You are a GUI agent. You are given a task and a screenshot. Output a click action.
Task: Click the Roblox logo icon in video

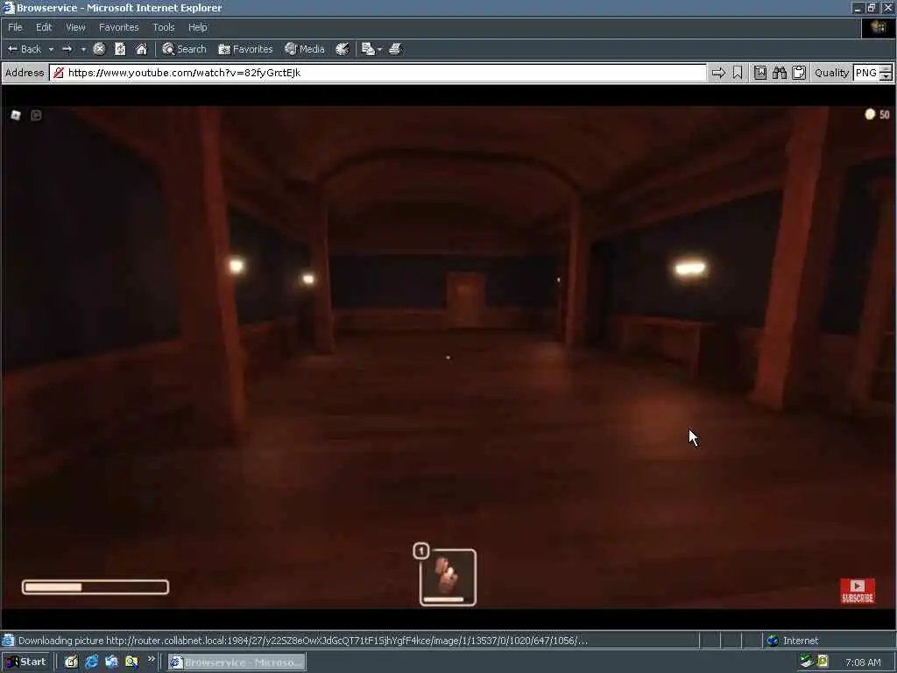16,115
